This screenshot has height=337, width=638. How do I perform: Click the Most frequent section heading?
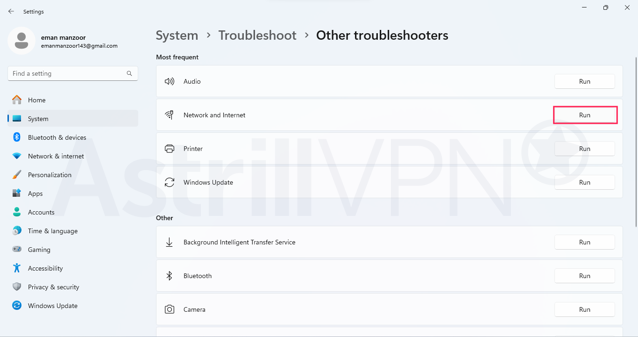177,57
